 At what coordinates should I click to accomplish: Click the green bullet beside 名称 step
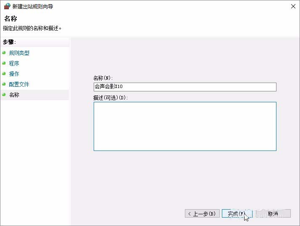point(4,94)
